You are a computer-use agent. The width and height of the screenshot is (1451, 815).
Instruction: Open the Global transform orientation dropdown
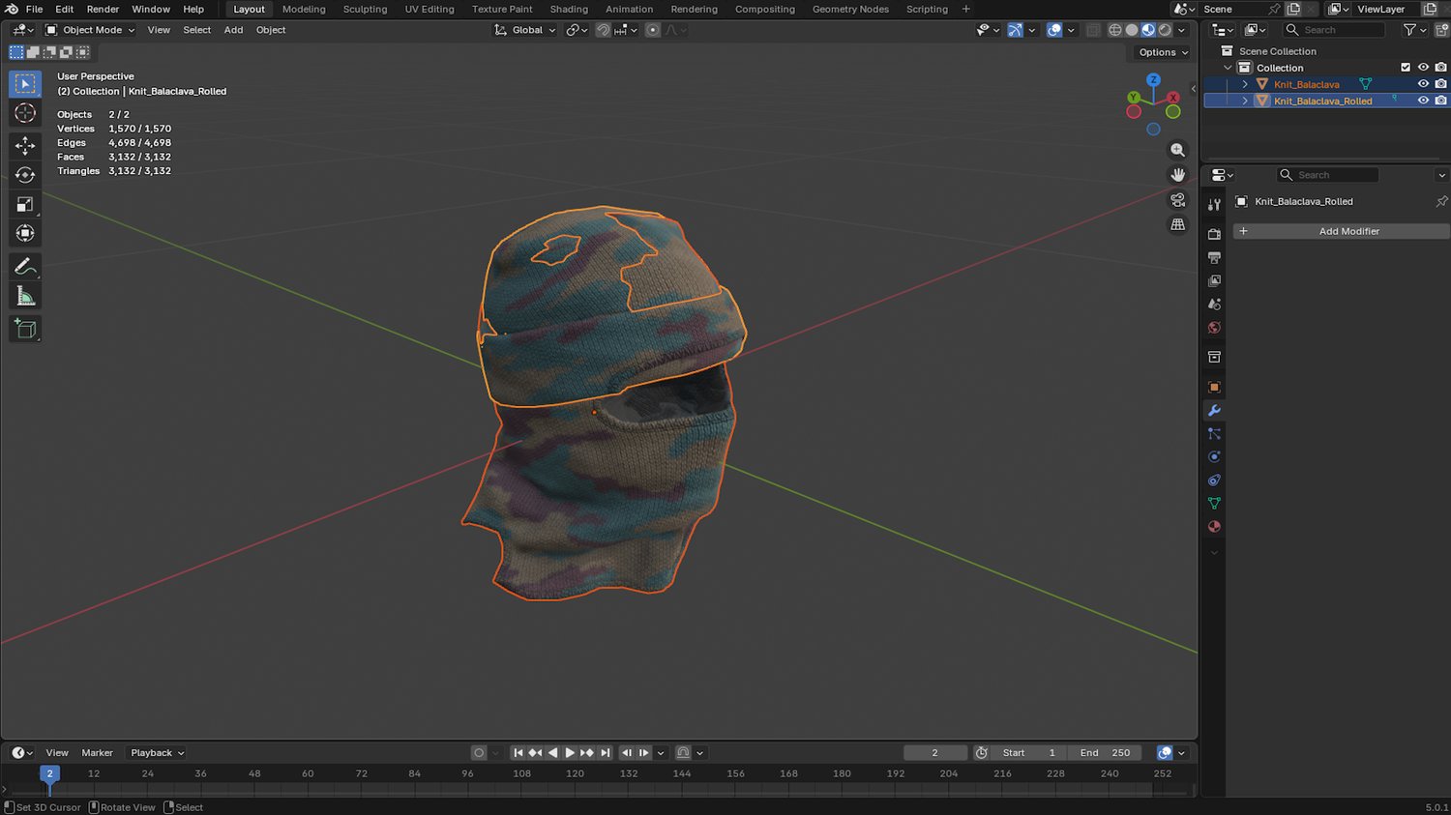pyautogui.click(x=525, y=30)
